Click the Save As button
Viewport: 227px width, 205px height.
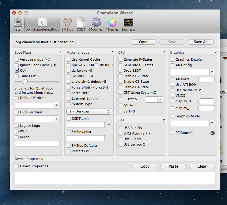[x=201, y=42]
